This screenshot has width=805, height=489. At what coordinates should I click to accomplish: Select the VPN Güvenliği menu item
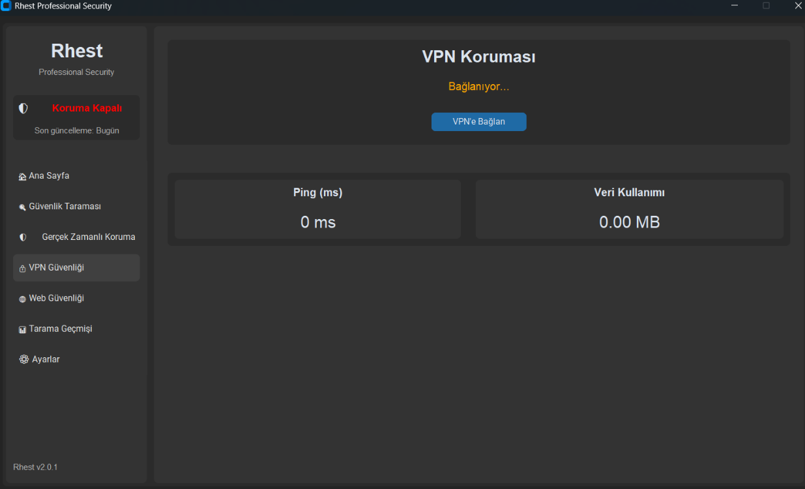tap(76, 268)
